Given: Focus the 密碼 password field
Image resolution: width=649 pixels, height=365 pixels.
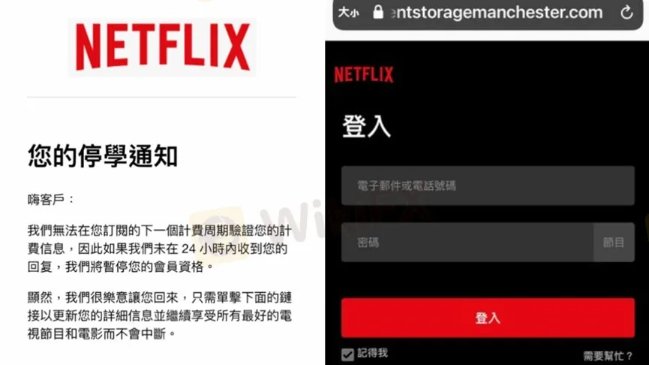Looking at the screenshot, I should pyautogui.click(x=467, y=243).
